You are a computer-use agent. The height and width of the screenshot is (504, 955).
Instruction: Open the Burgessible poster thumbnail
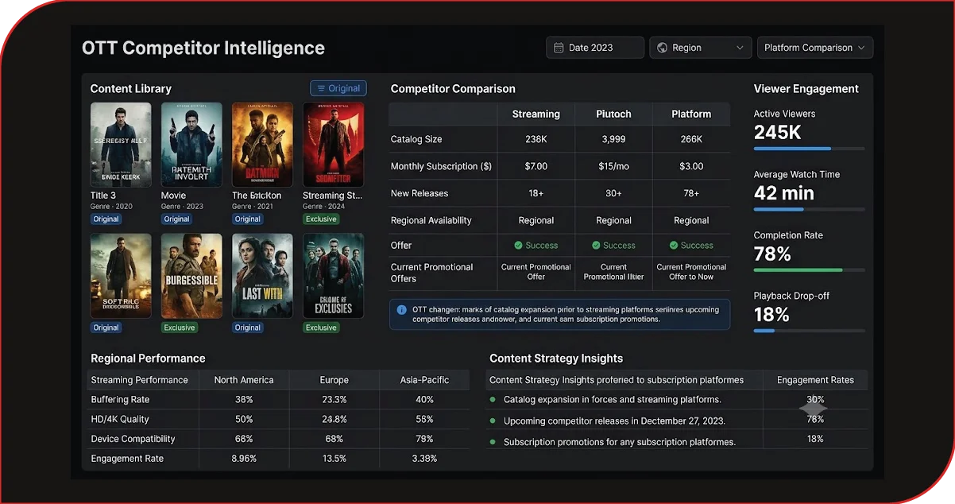[191, 276]
